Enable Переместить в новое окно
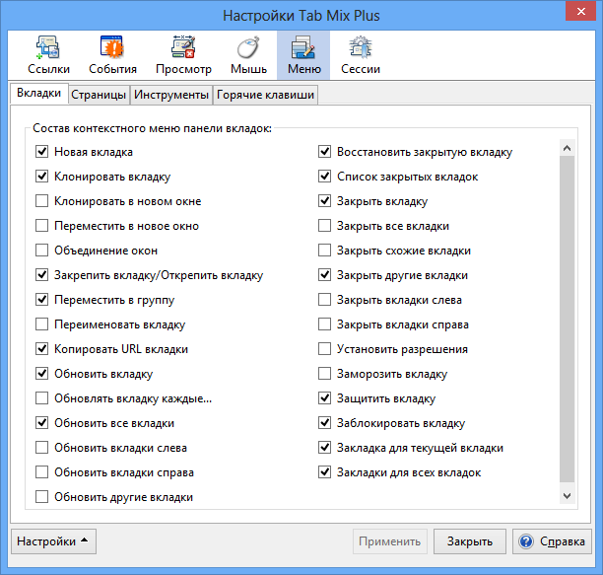Screen dimensions: 603x575 [x=42, y=226]
